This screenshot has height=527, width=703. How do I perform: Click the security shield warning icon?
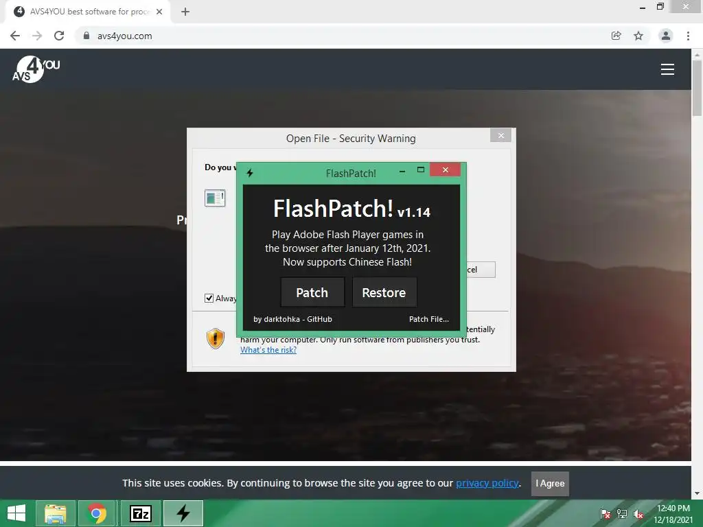click(x=215, y=338)
